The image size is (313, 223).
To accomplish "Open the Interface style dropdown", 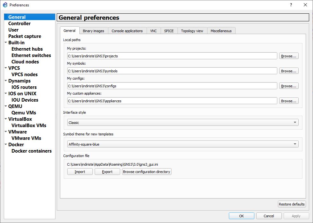I will pyautogui.click(x=183, y=122).
